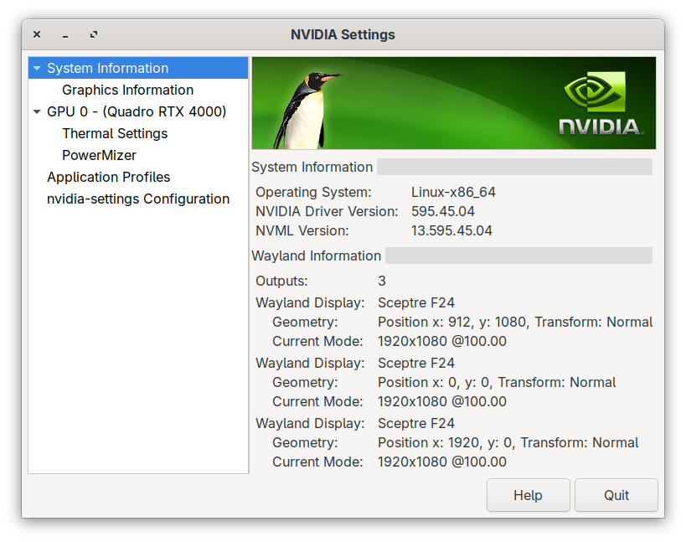Click the Quit button
The image size is (686, 542).
click(616, 495)
